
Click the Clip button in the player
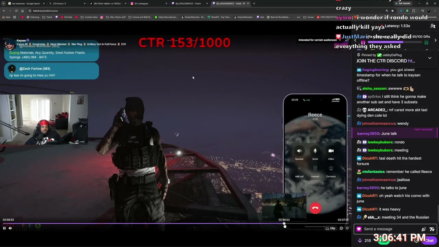[x=331, y=228]
